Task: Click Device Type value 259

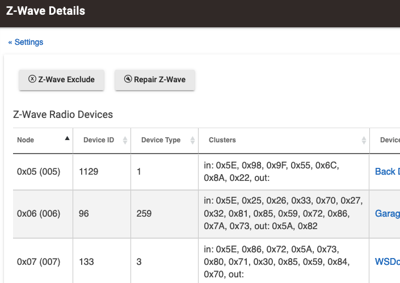Action: click(x=144, y=214)
